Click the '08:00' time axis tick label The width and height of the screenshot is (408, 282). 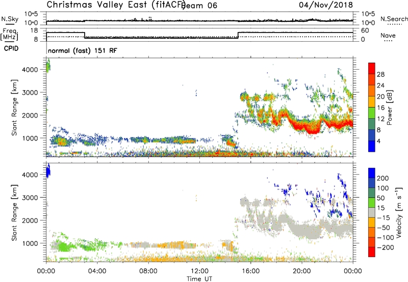[x=148, y=271]
